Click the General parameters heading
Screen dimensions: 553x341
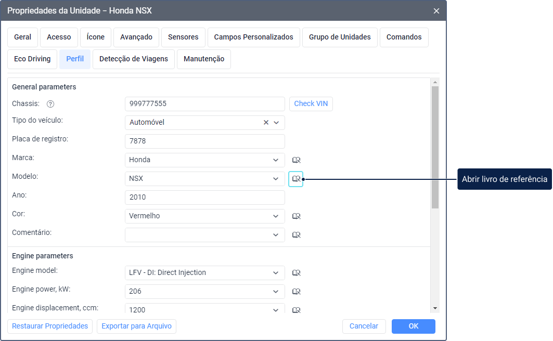click(44, 87)
